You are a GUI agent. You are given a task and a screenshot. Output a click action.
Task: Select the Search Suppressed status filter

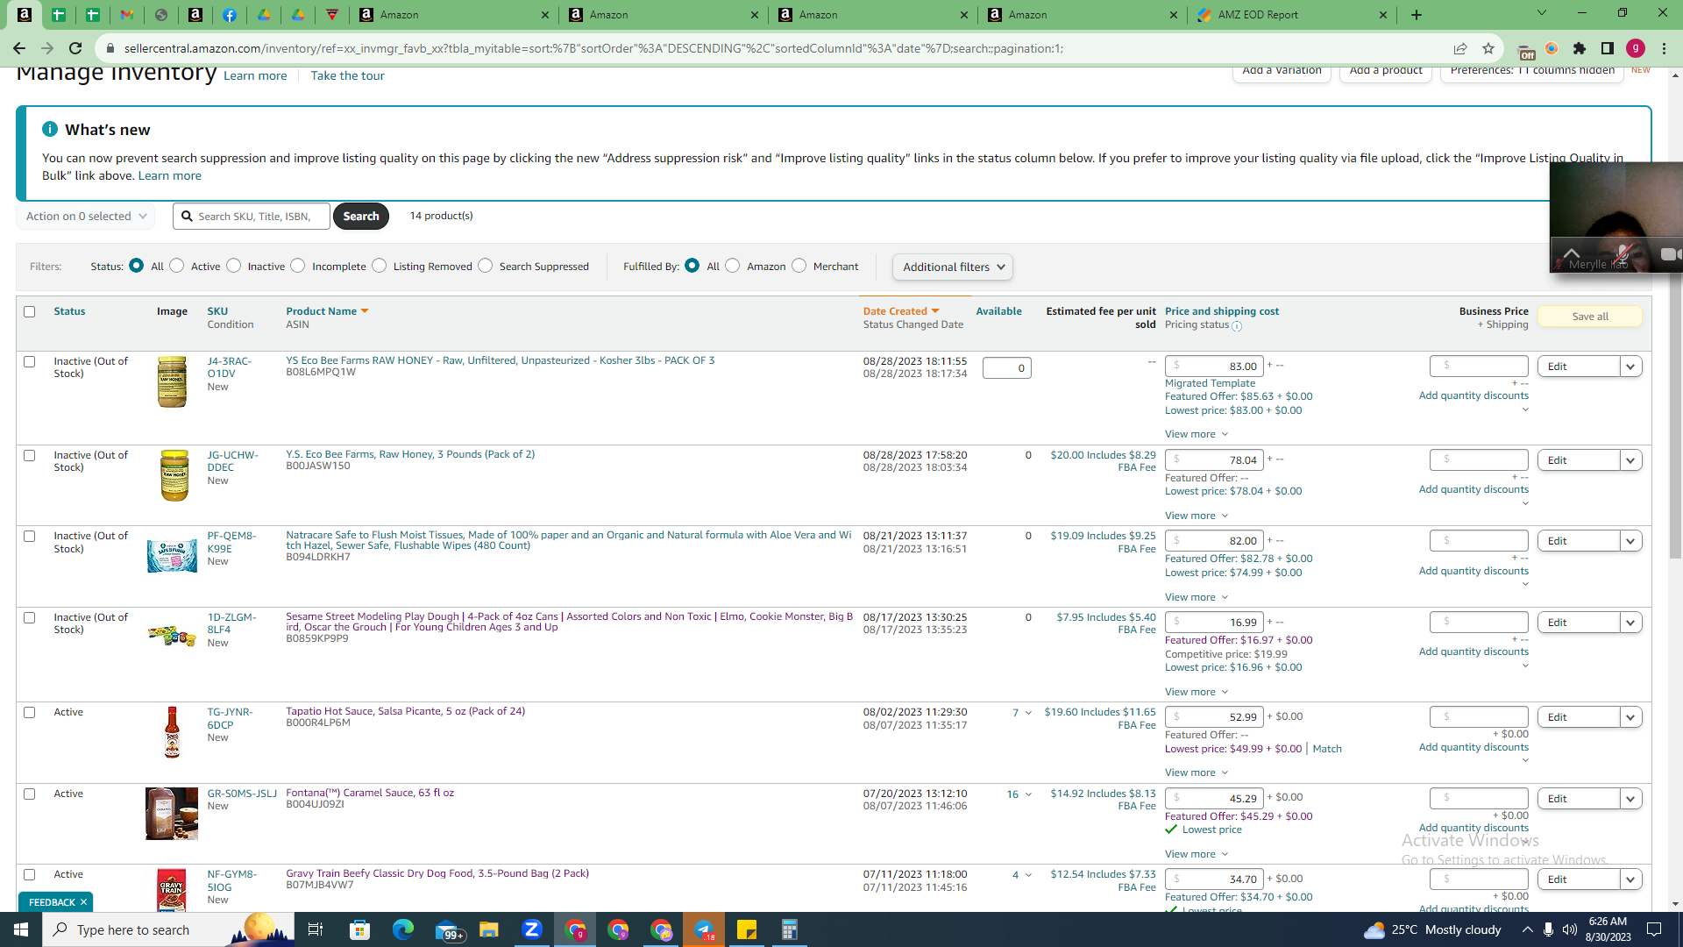click(486, 266)
